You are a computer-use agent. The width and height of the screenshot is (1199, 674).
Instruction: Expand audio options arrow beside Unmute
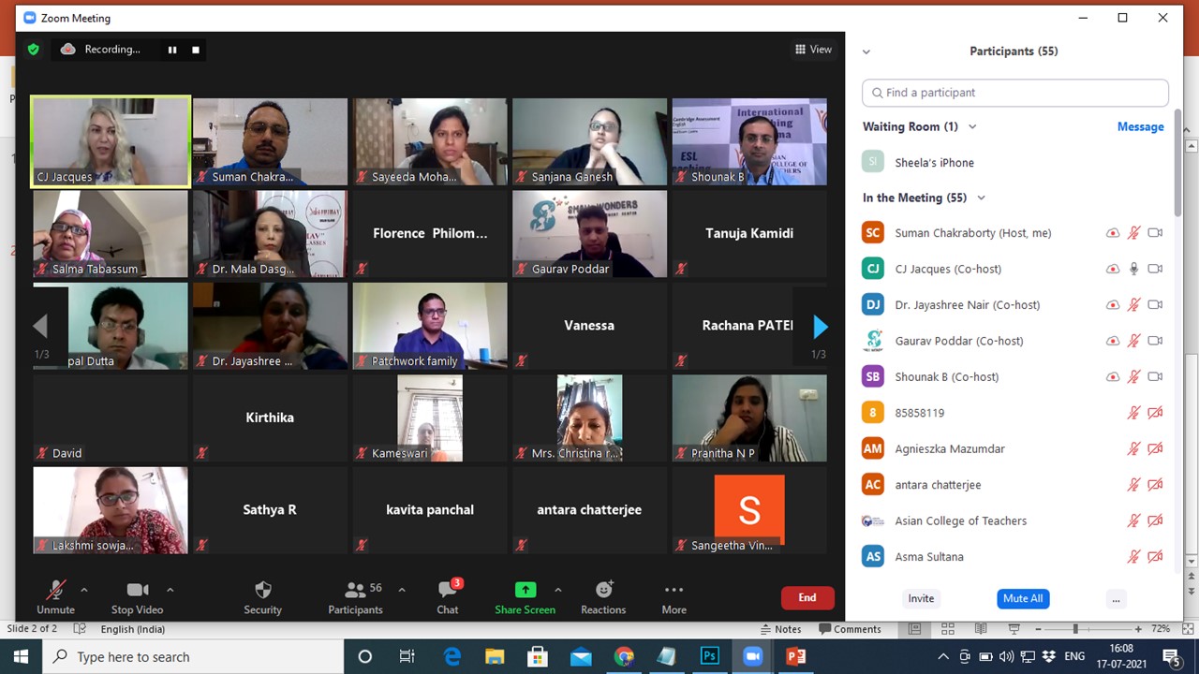[84, 590]
